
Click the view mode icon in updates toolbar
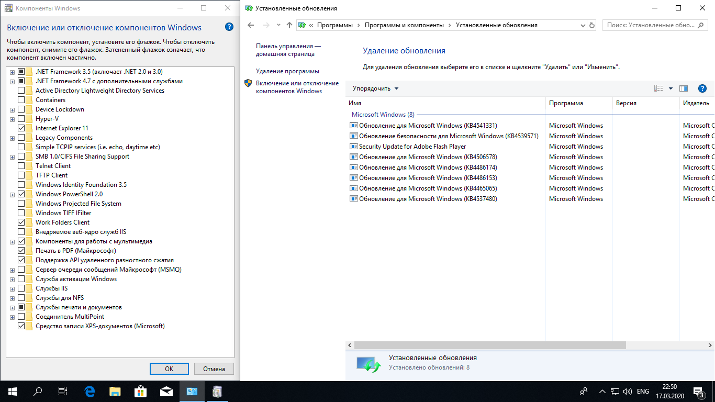click(x=659, y=88)
